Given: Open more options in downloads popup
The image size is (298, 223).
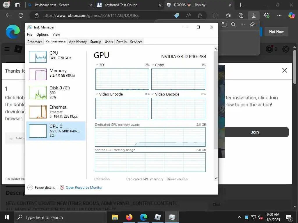Looking at the screenshot, I should 243,24.
